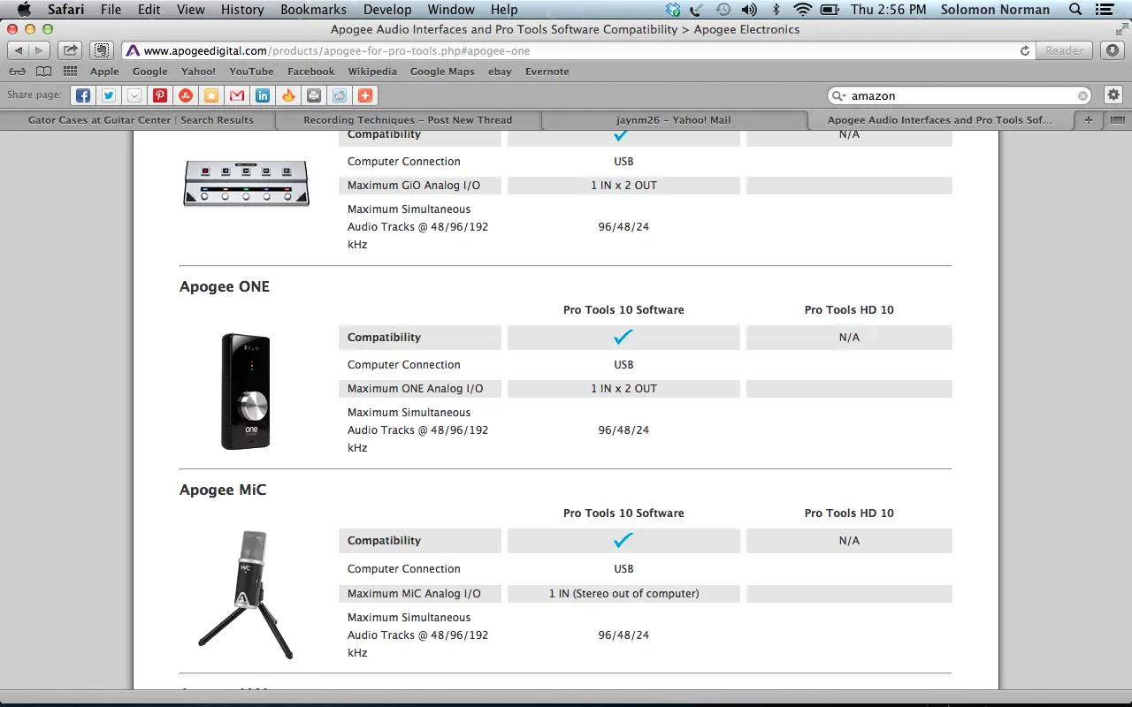Show bookmarks with the open book icon
1132x707 pixels.
tap(43, 72)
